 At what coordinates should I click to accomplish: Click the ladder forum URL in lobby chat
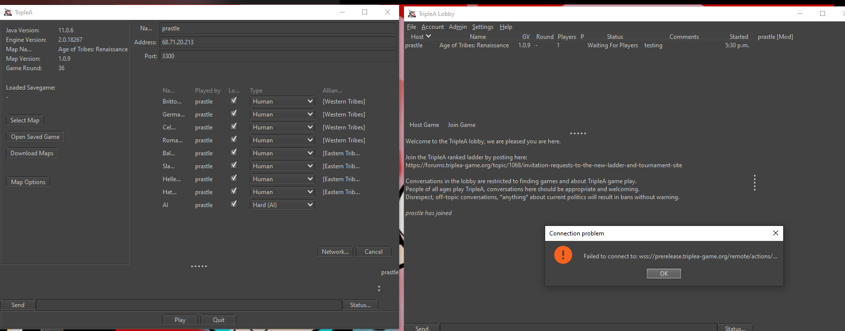coord(544,165)
